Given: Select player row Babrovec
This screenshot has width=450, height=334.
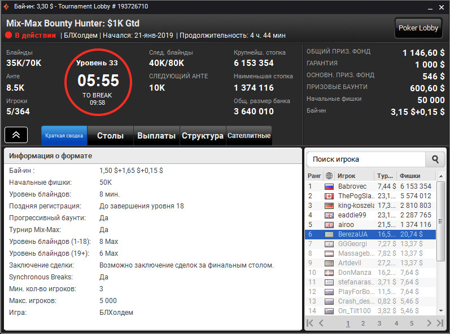Looking at the screenshot, I should click(x=370, y=186).
